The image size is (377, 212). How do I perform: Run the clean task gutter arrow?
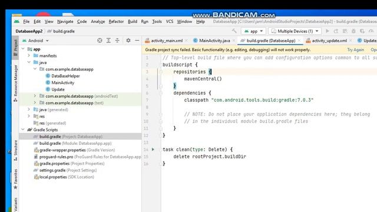pos(153,150)
